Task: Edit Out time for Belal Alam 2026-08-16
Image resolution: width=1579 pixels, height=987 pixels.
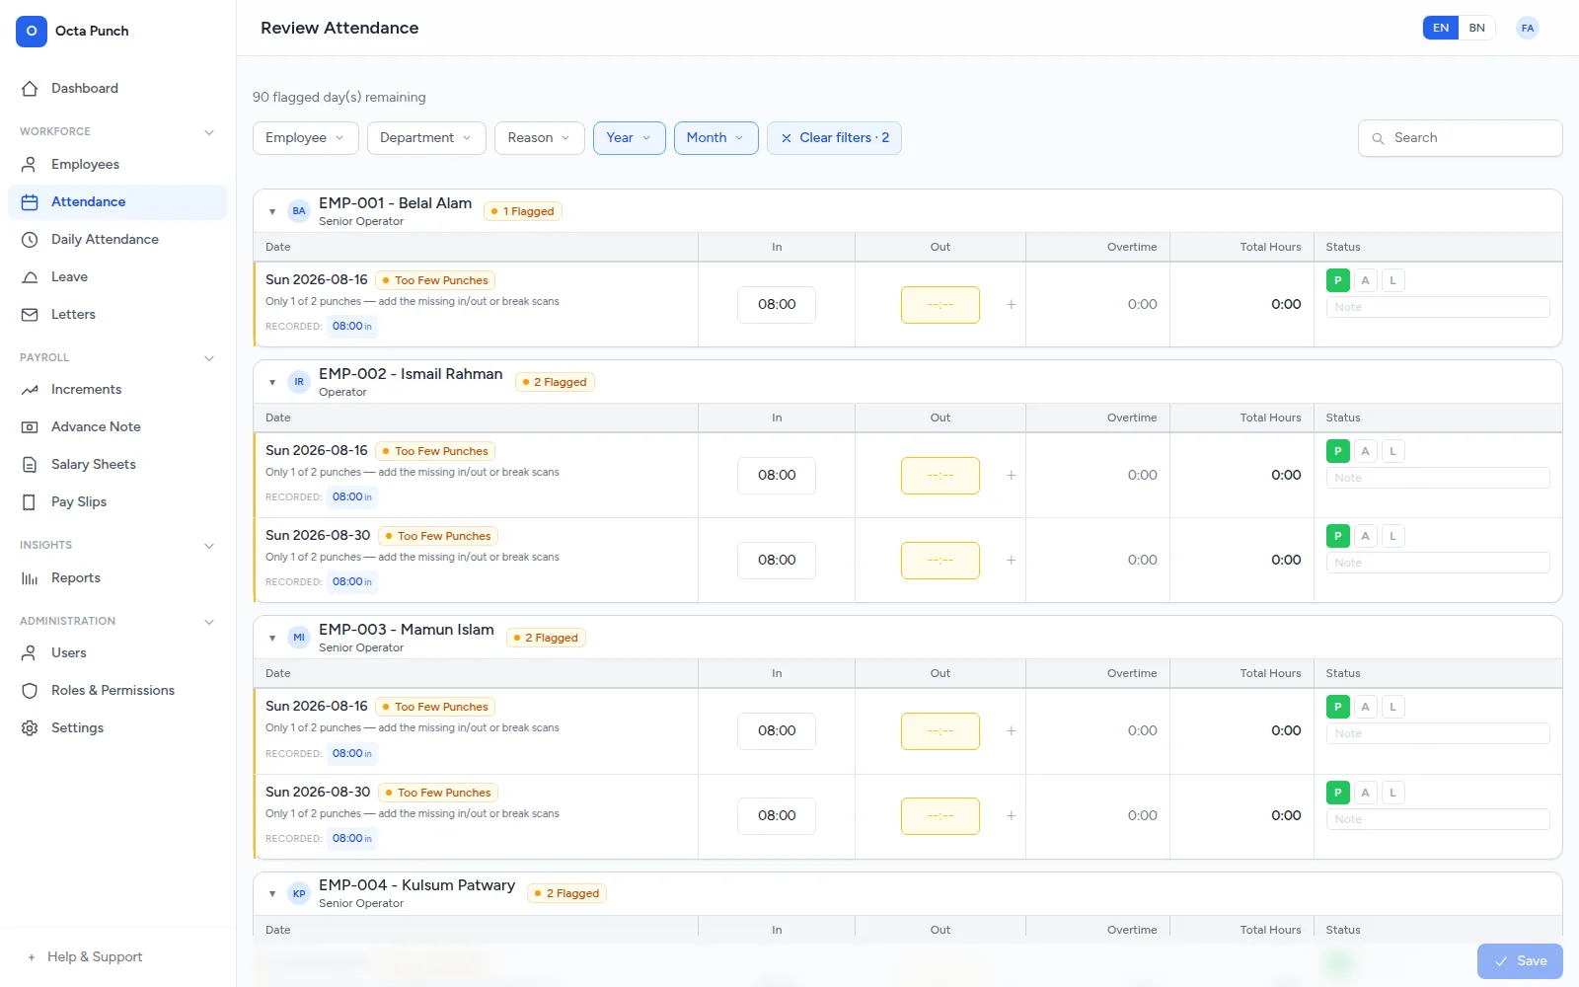Action: [940, 305]
